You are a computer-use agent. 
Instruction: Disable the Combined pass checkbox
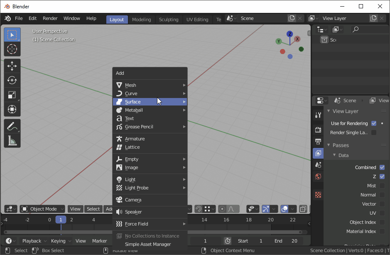[x=381, y=167]
